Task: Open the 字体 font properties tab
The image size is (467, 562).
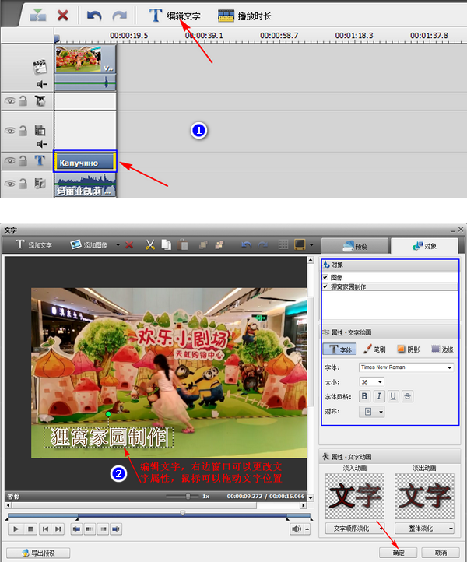Action: point(340,349)
